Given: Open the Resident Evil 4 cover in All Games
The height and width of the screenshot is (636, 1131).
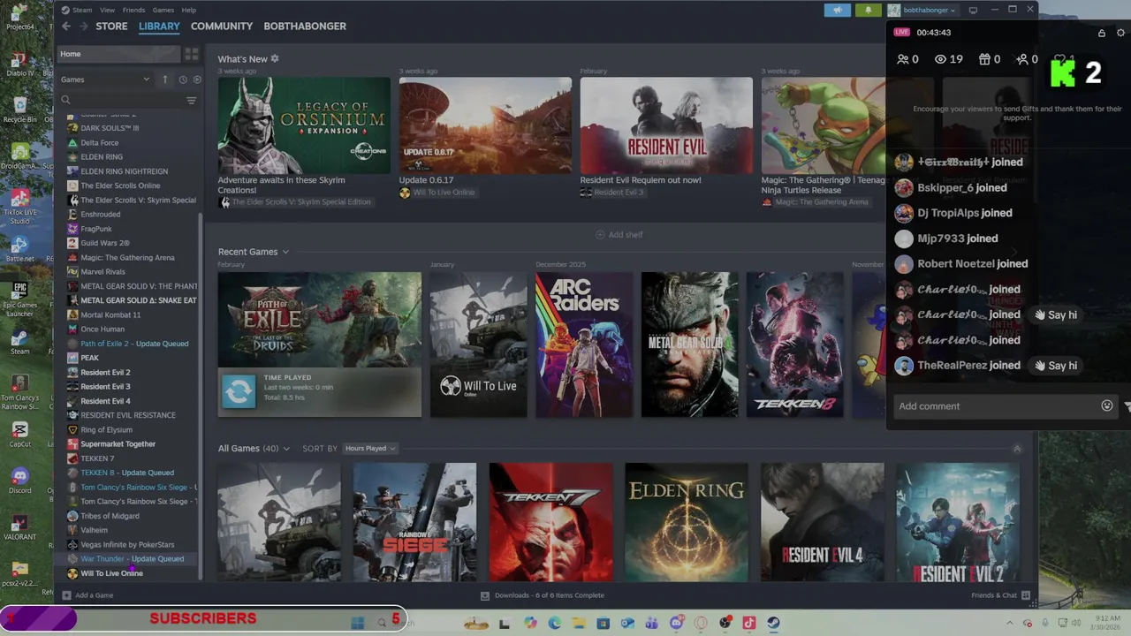Looking at the screenshot, I should (822, 522).
